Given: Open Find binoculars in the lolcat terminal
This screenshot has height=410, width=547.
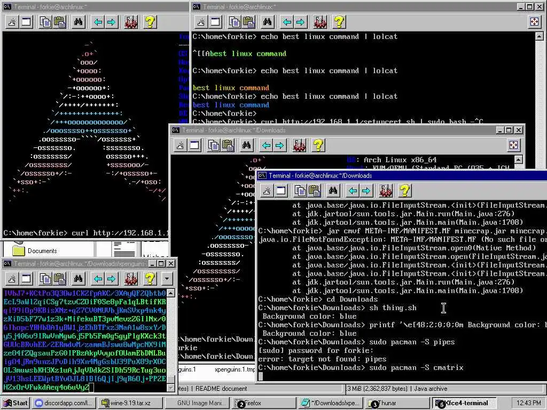Looking at the screenshot, I should [x=267, y=22].
